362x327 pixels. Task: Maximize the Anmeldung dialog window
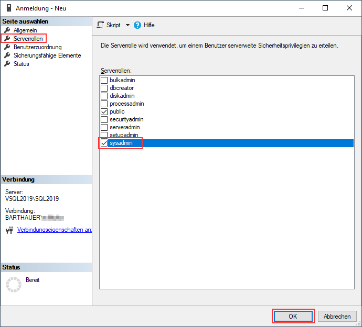(x=325, y=8)
